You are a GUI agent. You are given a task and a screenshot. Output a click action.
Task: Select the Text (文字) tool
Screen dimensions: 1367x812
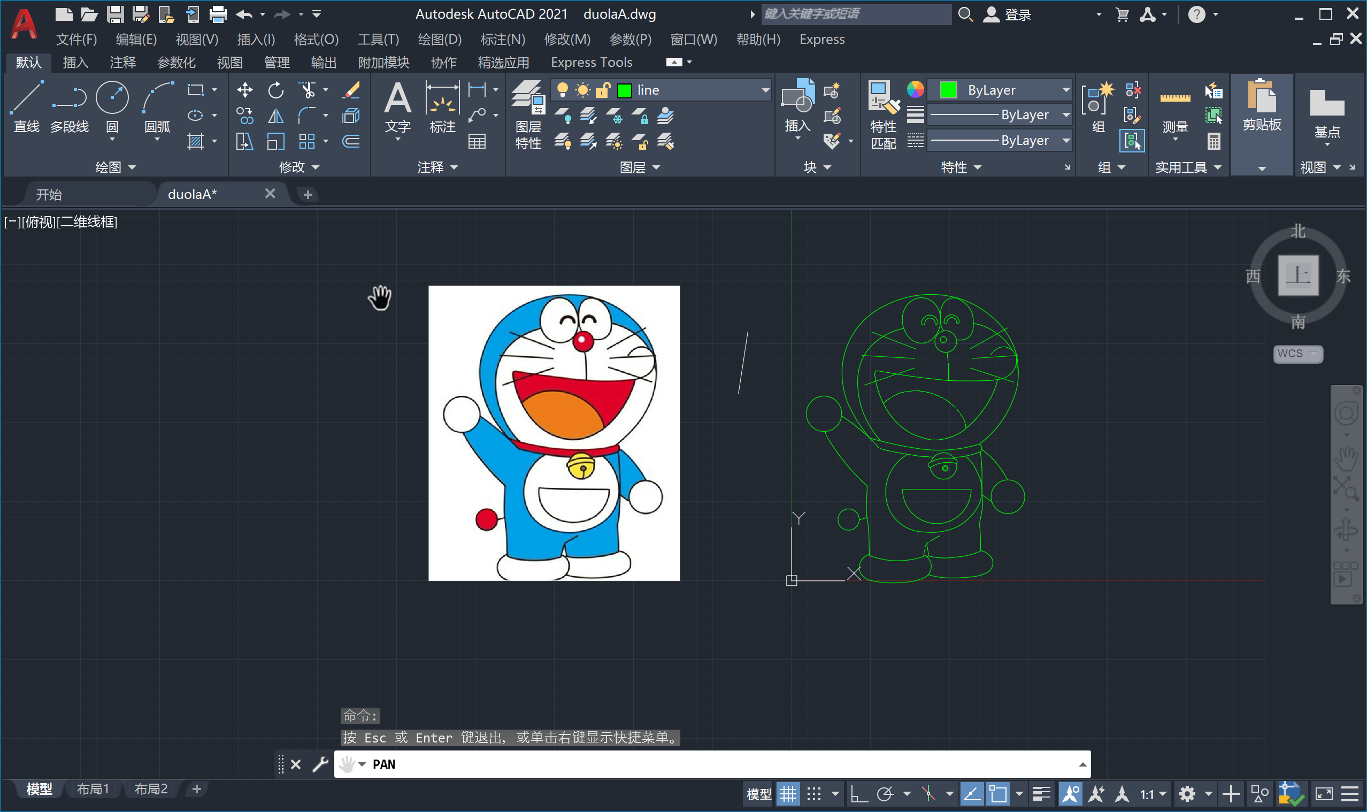click(398, 107)
